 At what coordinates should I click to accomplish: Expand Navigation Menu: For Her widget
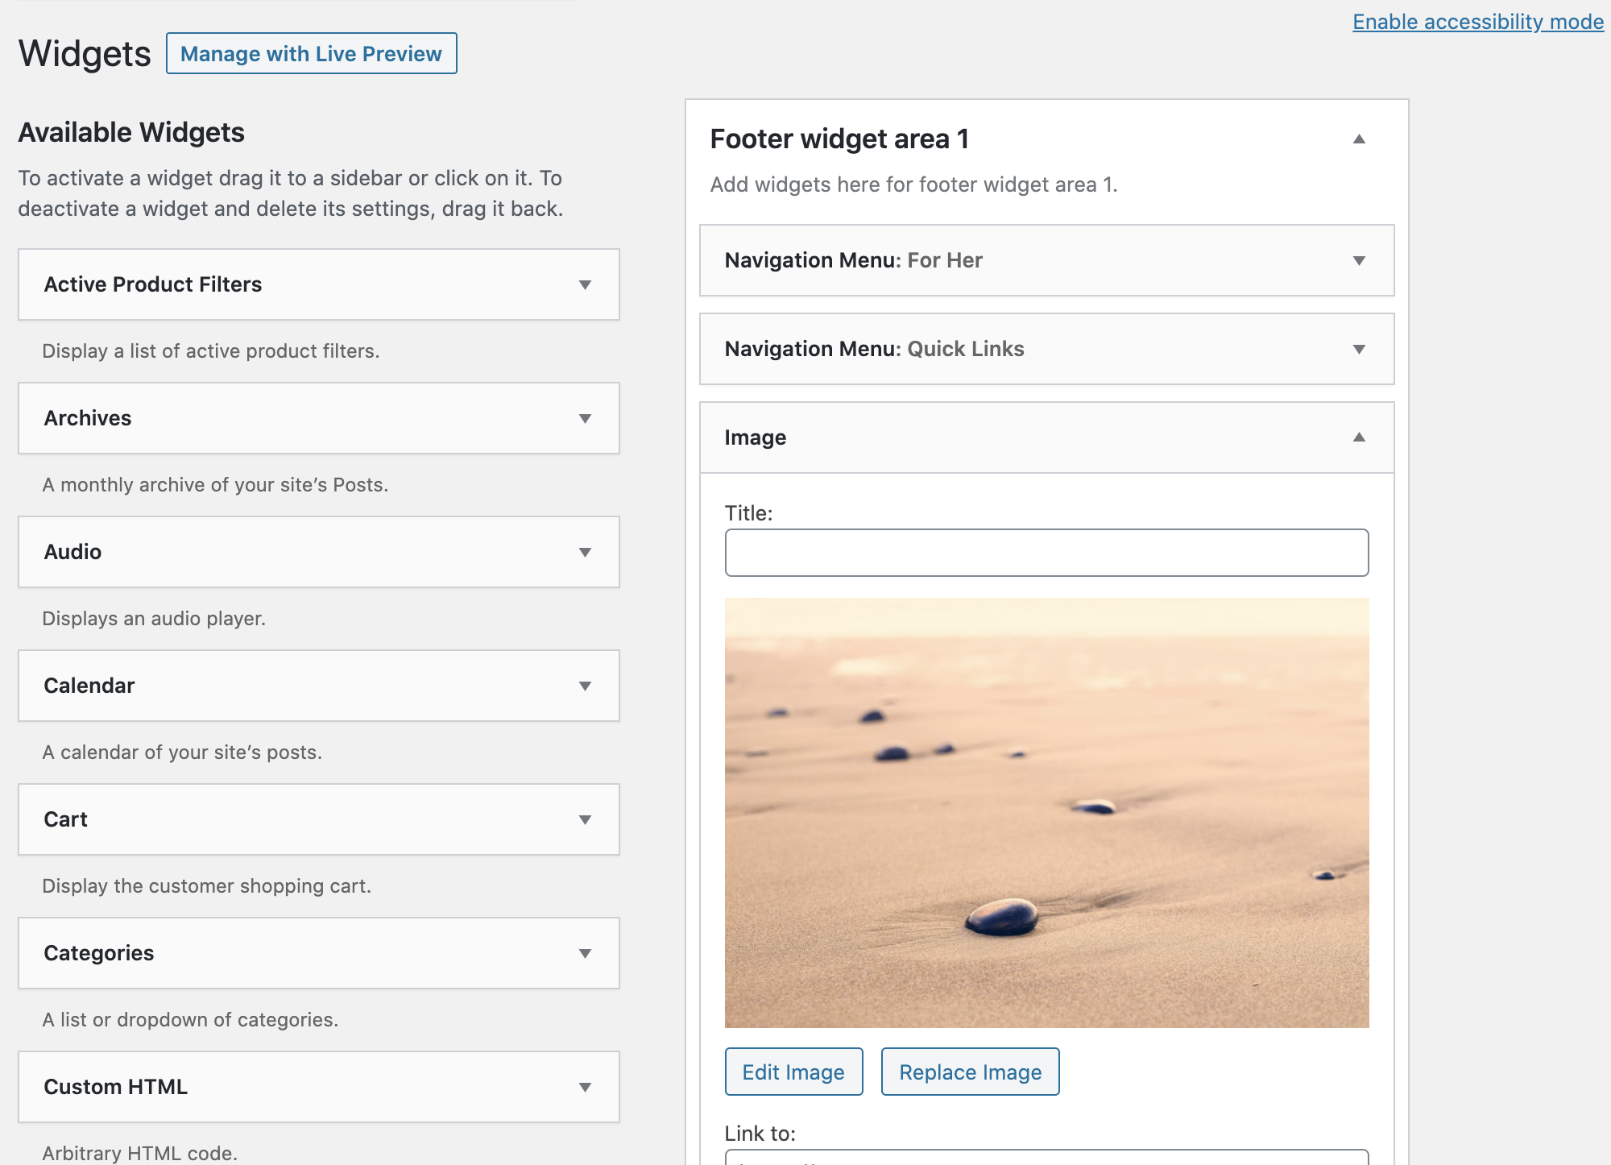pyautogui.click(x=1359, y=260)
